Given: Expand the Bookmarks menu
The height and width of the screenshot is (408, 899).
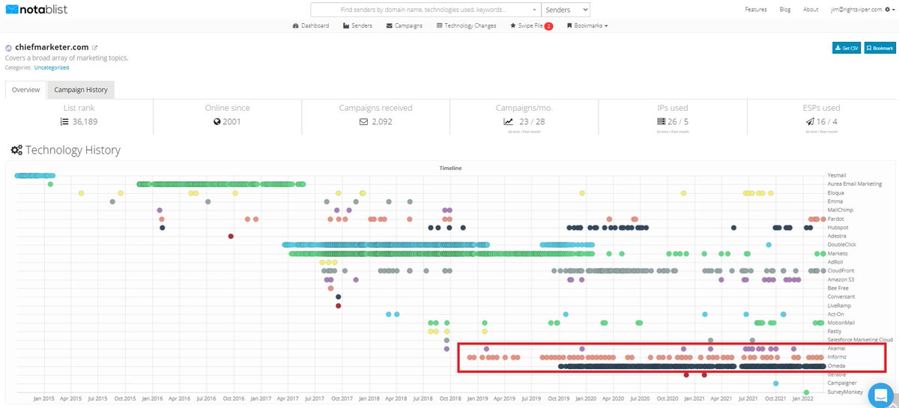Looking at the screenshot, I should [x=587, y=25].
